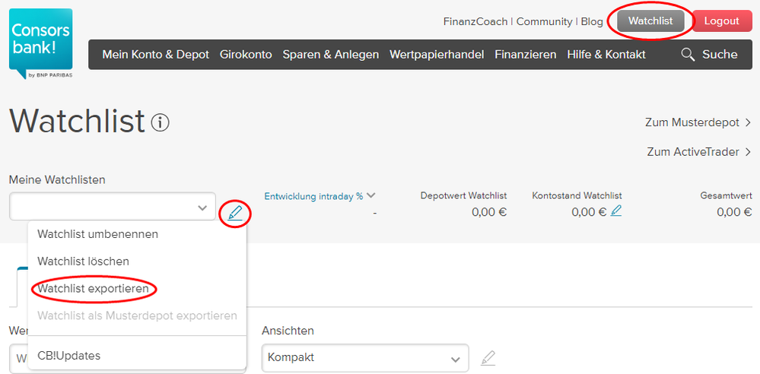Click the Depotwert Watchlist value 0,00 €

tap(489, 212)
